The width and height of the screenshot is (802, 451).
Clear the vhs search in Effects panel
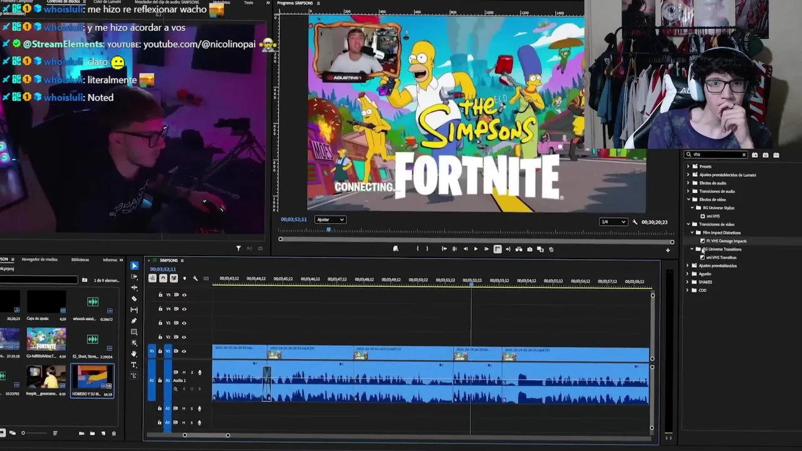[x=744, y=155]
